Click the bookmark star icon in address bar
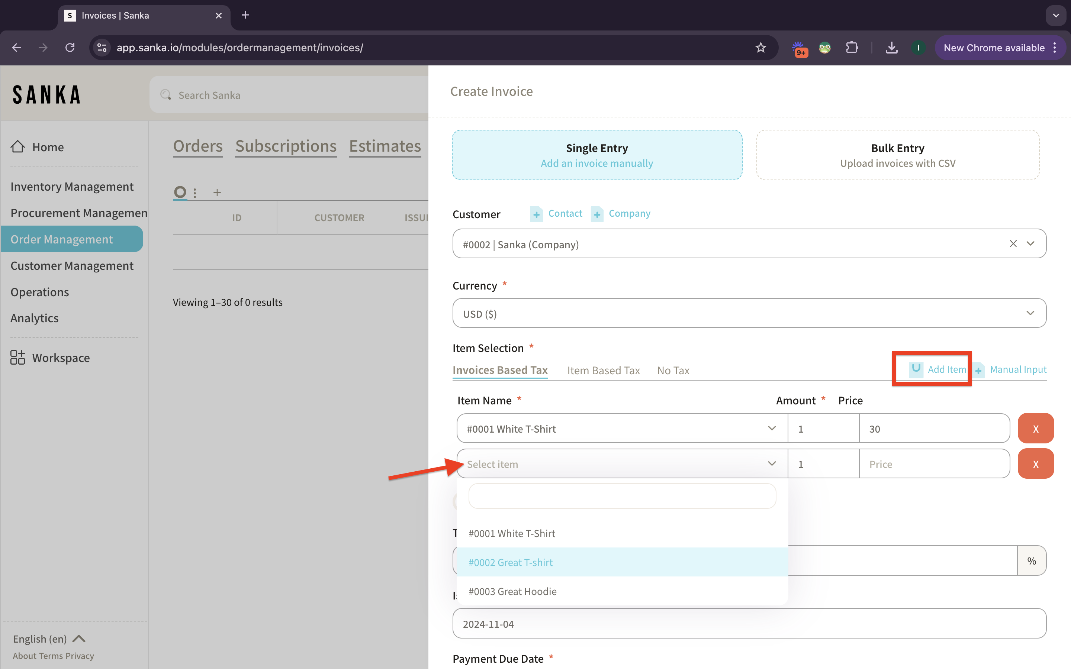The width and height of the screenshot is (1071, 669). coord(760,48)
